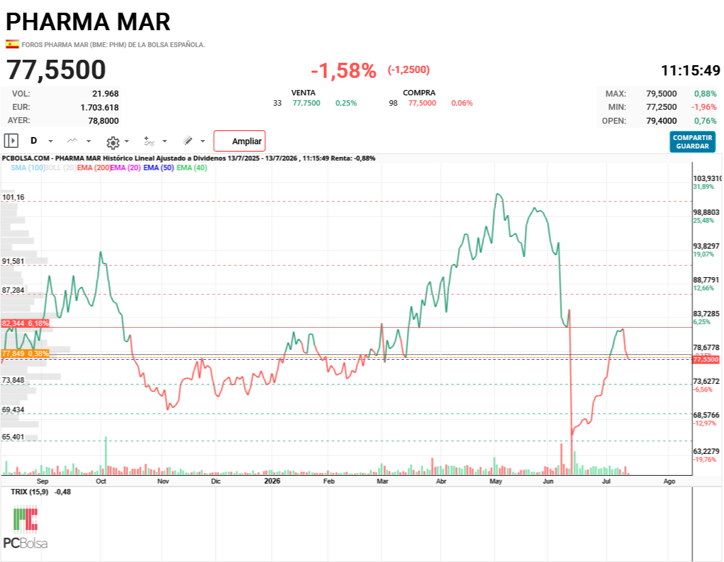The width and height of the screenshot is (724, 562).
Task: Expand the drawing tools dropdown arrow
Action: 203,141
